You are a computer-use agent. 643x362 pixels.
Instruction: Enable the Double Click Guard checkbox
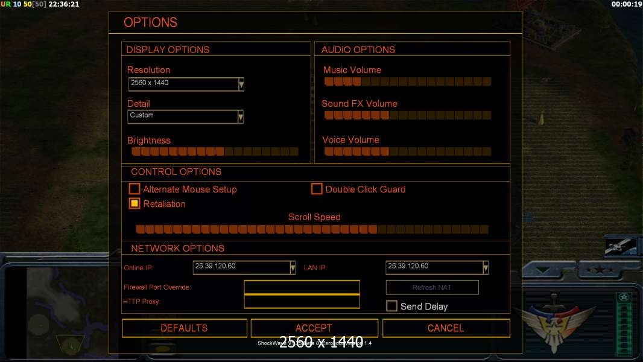pos(317,189)
